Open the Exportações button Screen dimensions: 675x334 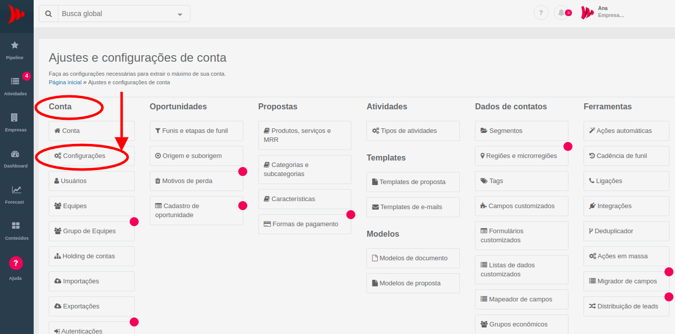pyautogui.click(x=91, y=306)
